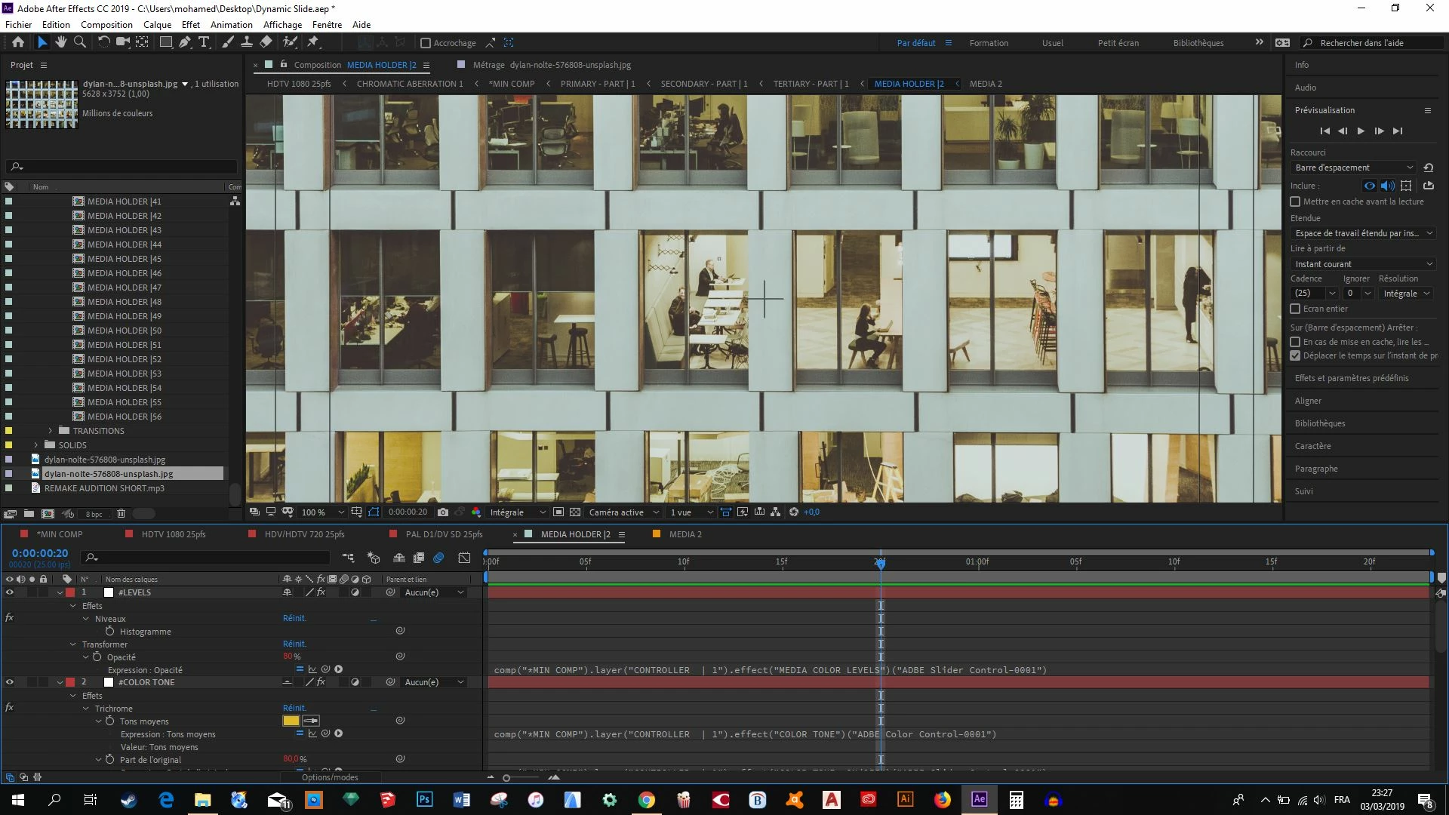This screenshot has width=1449, height=815.
Task: Select the Text tool
Action: pyautogui.click(x=203, y=42)
